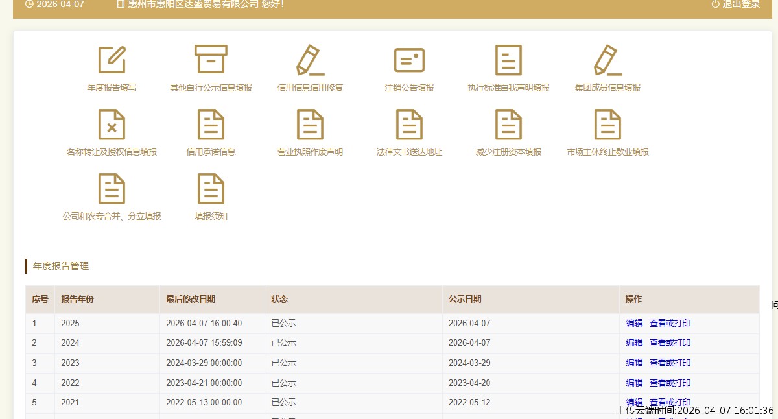Open 减少注册资本填报 document icon
Screen dimensions: 778x419
pyautogui.click(x=508, y=125)
